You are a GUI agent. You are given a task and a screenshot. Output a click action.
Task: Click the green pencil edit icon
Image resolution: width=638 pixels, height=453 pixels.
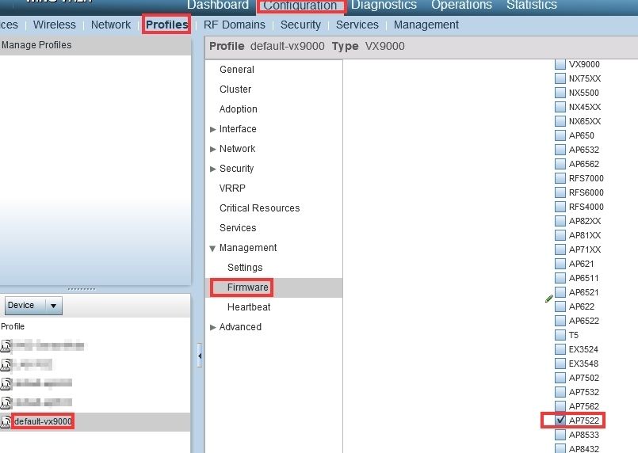point(549,299)
